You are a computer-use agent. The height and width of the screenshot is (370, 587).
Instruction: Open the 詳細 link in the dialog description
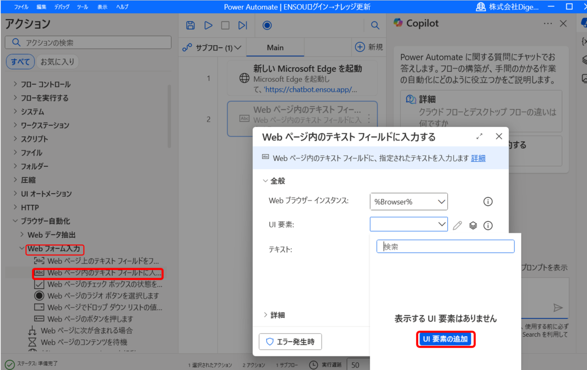click(478, 158)
